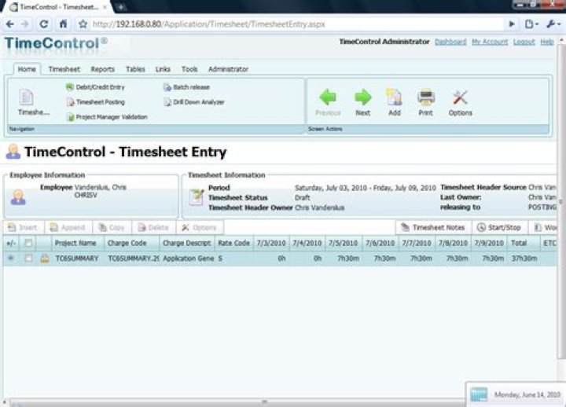566x407 pixels.
Task: Click the Start/Stop timer button
Action: (x=499, y=227)
